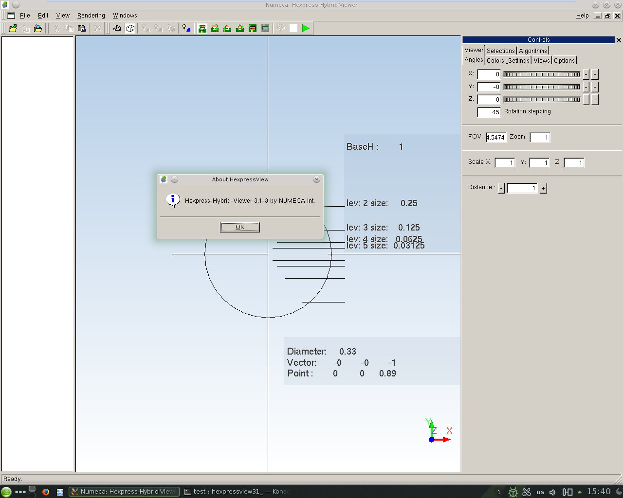Decrease Y angle with minus button
Screen dimensions: 623x498
coord(586,87)
